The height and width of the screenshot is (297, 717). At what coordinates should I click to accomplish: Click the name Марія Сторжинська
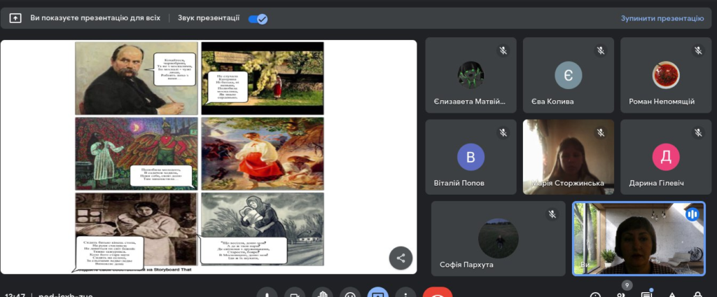(567, 183)
